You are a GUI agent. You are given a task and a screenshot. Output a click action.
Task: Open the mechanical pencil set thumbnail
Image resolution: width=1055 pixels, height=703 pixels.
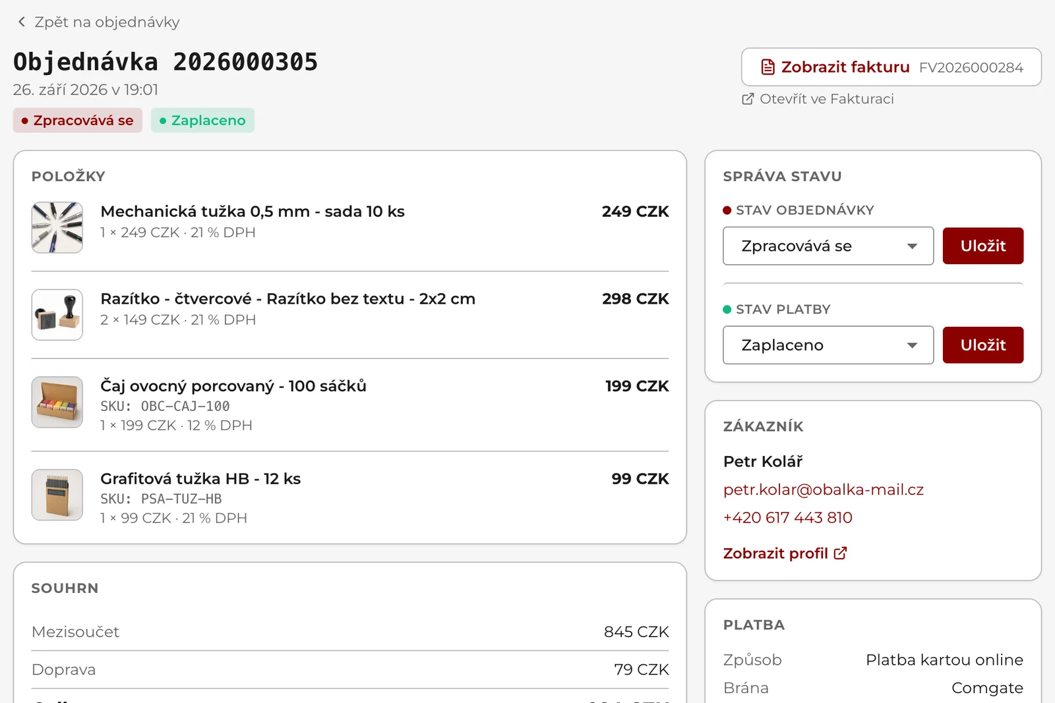click(57, 227)
